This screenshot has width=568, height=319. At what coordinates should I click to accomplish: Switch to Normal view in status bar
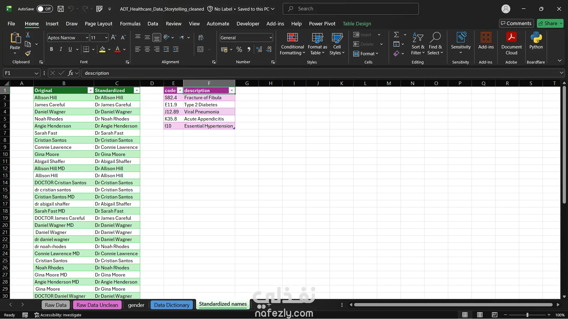tap(465, 315)
